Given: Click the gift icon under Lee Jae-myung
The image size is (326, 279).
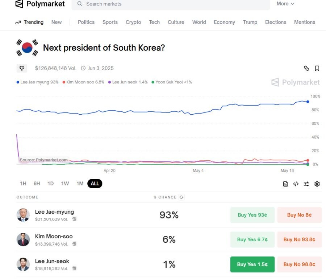Looking at the screenshot, I should click(x=74, y=219).
